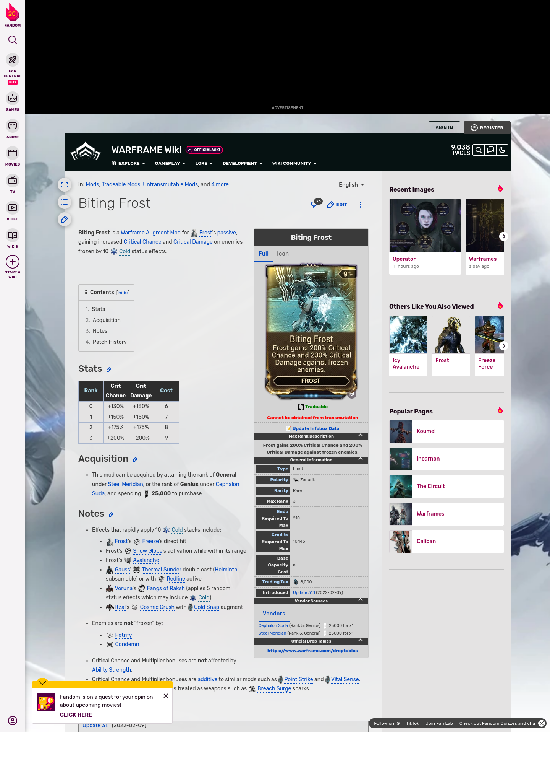This screenshot has height=765, width=550.
Task: Open the Development dropdown menu
Action: pyautogui.click(x=243, y=163)
